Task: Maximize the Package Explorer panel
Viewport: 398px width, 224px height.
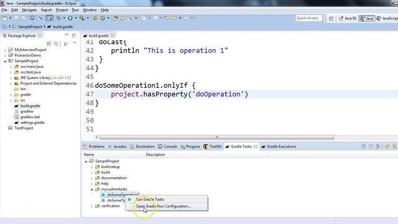Action: coord(73,35)
